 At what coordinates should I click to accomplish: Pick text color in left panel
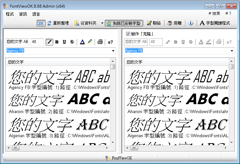pyautogui.click(x=82, y=42)
